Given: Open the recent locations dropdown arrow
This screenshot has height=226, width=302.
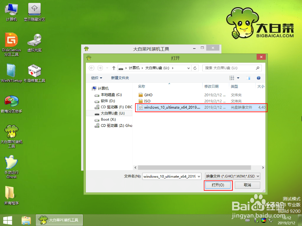Looking at the screenshot, I should coord(107,68).
